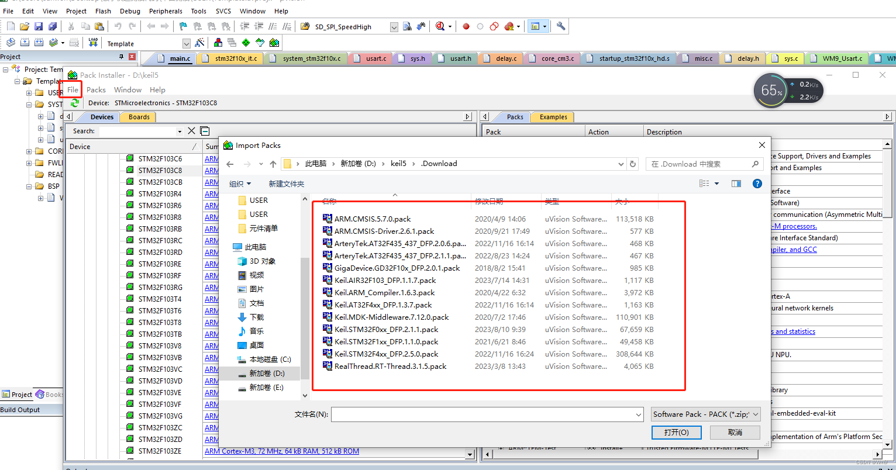Click the 文件名 file name input field
Viewport: 896px width, 470px height.
point(483,414)
